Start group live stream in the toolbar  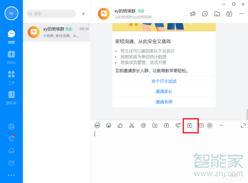(x=189, y=125)
